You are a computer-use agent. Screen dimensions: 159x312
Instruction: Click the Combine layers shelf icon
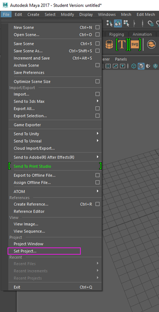point(151,44)
